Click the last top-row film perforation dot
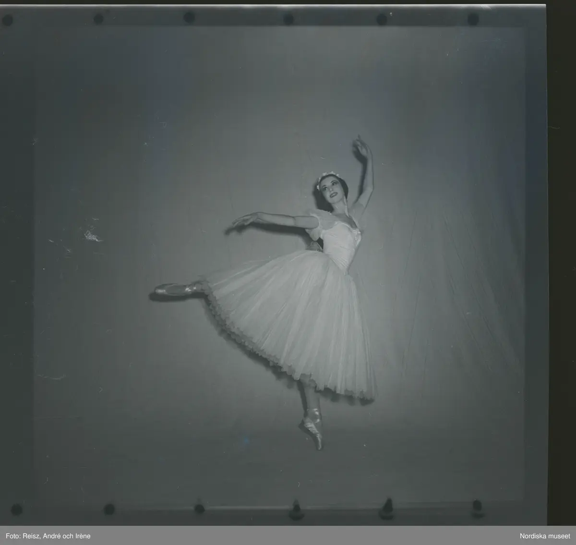 473,19
